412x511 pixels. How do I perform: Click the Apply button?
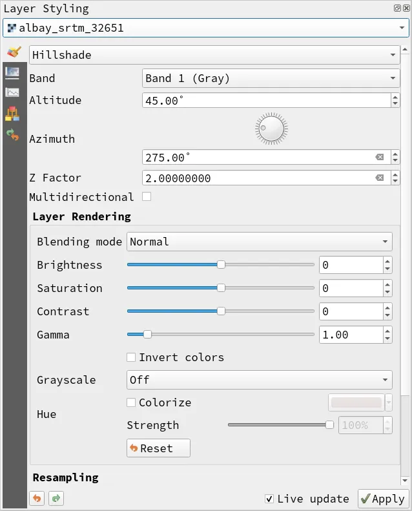(x=384, y=499)
